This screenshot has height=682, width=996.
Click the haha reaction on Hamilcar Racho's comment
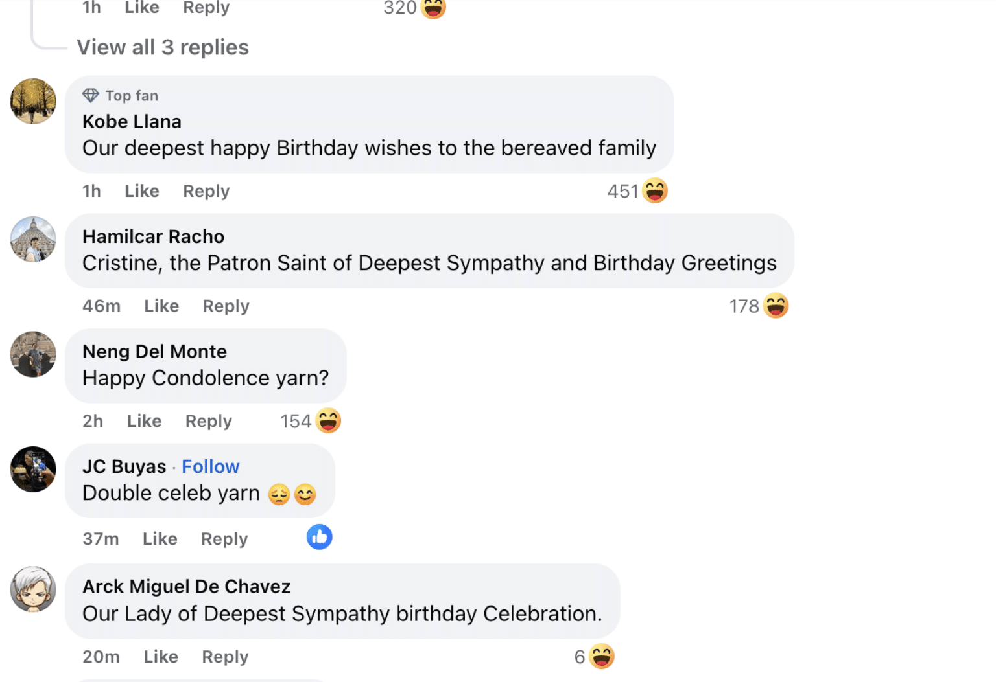point(776,306)
